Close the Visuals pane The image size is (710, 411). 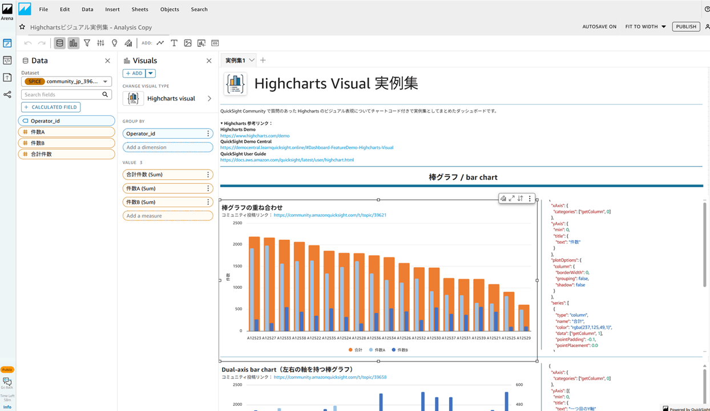(209, 61)
